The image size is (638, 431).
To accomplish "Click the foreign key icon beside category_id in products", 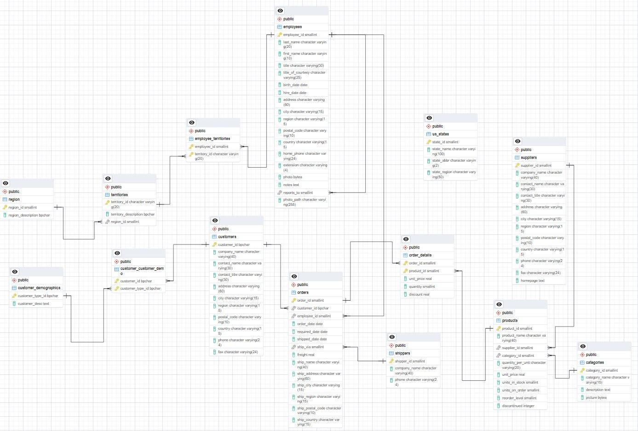I will point(499,355).
